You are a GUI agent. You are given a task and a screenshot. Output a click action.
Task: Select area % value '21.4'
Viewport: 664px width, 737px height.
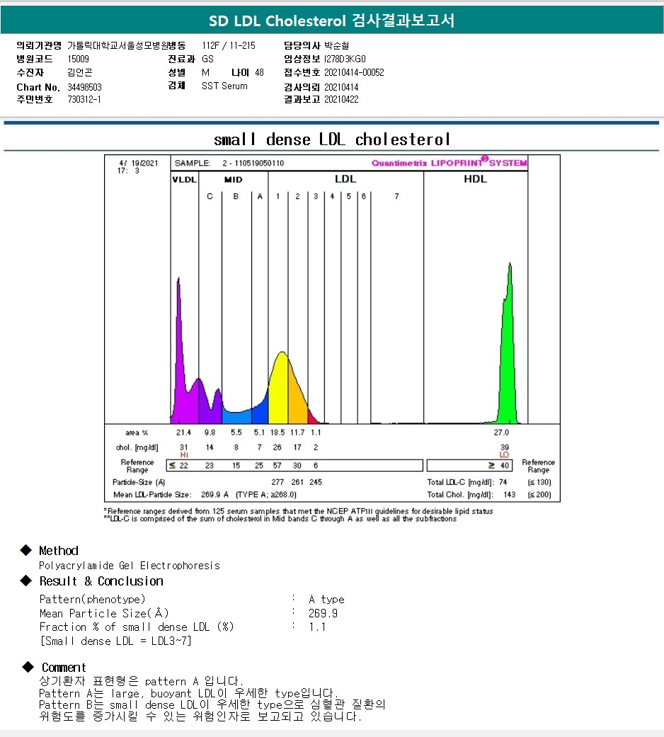184,433
